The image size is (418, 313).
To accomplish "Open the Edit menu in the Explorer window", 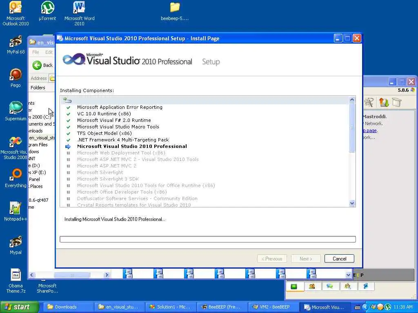I will pyautogui.click(x=49, y=52).
